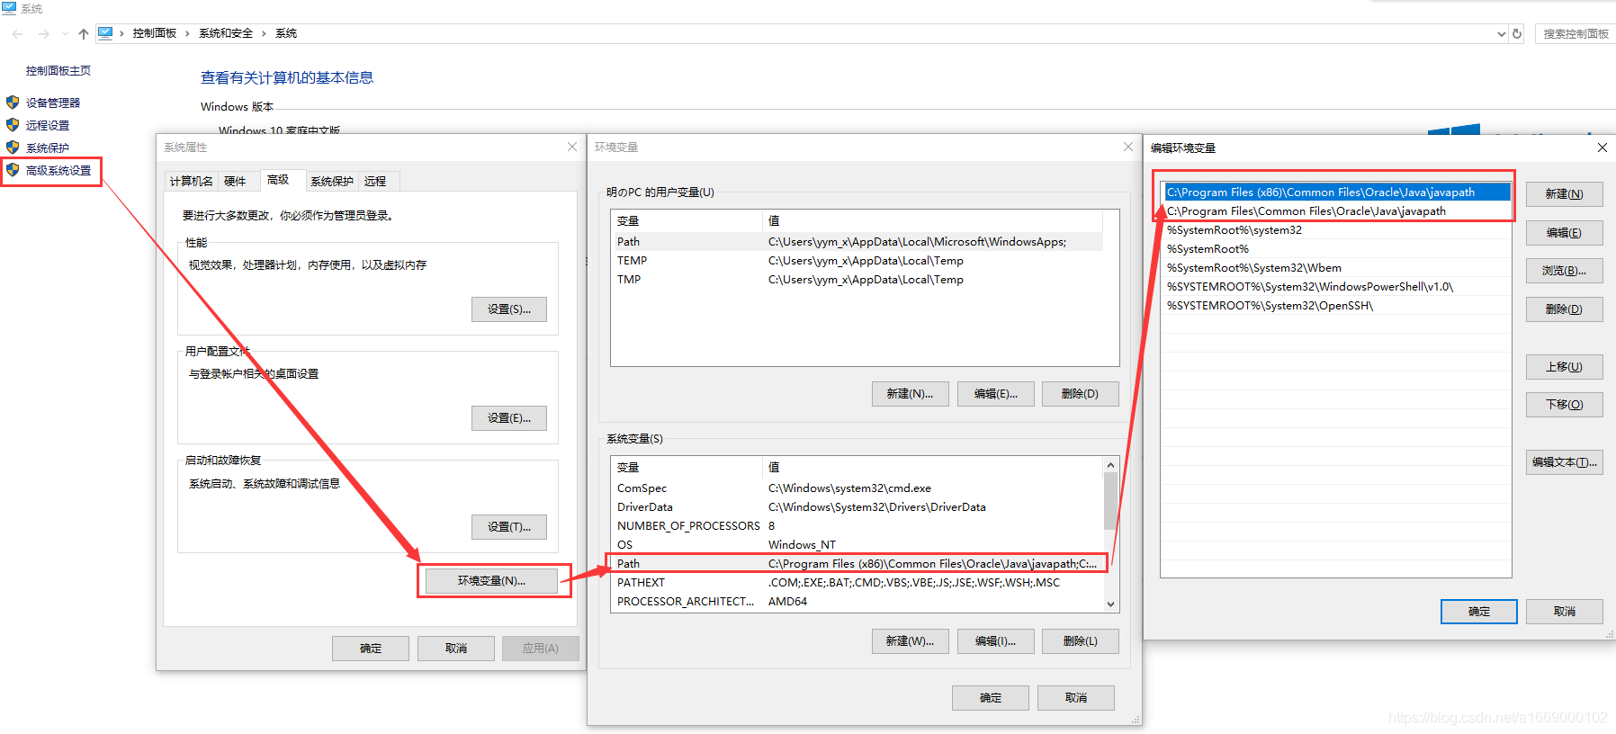Click 新建(N) in 编辑环境变量
Screen dimensions: 1616x734
(1565, 194)
